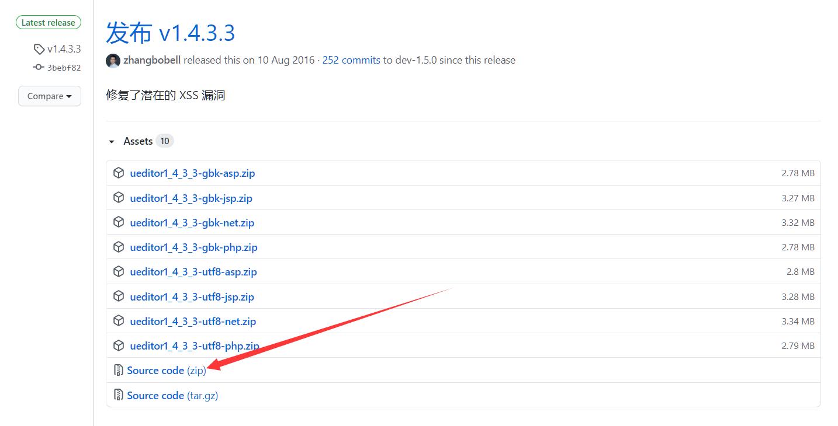This screenshot has width=838, height=426.
Task: Open the 252 commits link
Action: click(x=351, y=60)
